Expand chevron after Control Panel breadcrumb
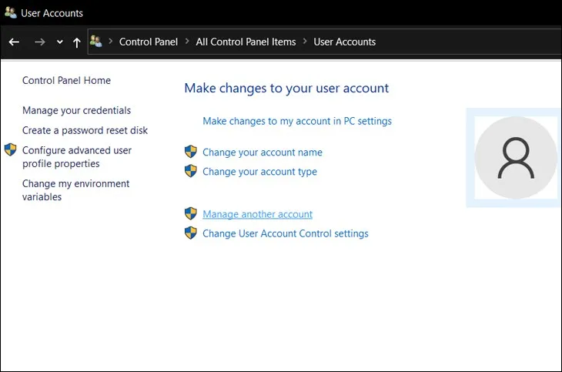562x372 pixels. pos(187,42)
